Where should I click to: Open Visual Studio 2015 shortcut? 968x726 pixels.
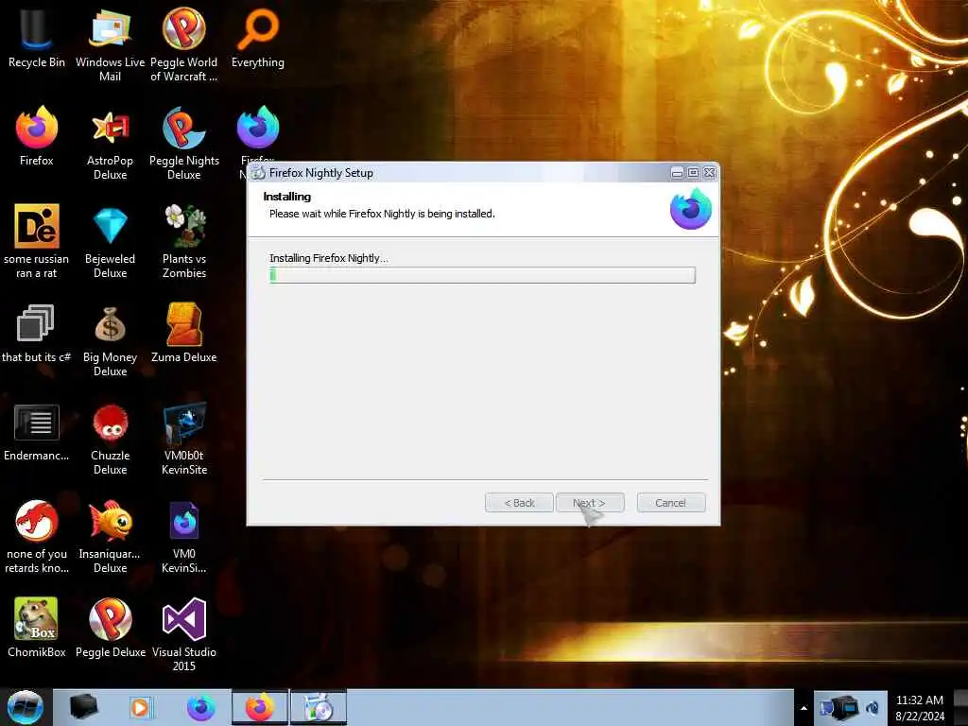(x=184, y=633)
